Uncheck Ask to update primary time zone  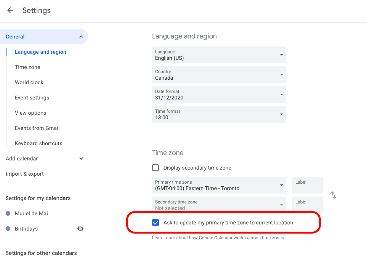[155, 223]
